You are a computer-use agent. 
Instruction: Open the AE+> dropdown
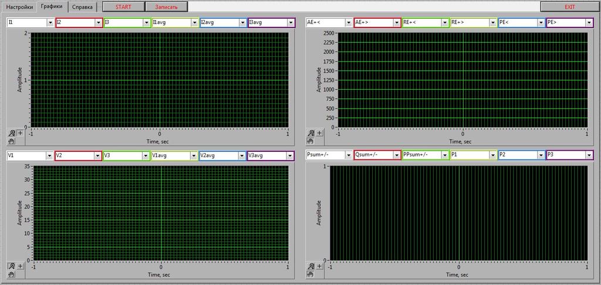point(377,23)
